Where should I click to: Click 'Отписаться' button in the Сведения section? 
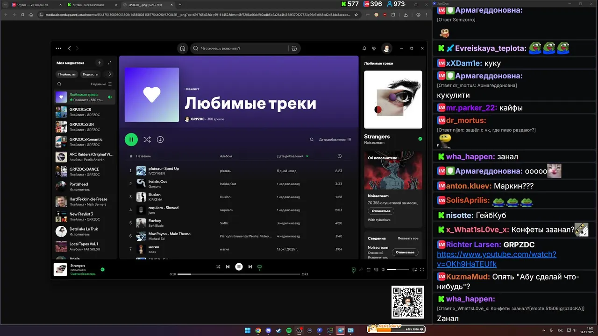[x=405, y=252]
